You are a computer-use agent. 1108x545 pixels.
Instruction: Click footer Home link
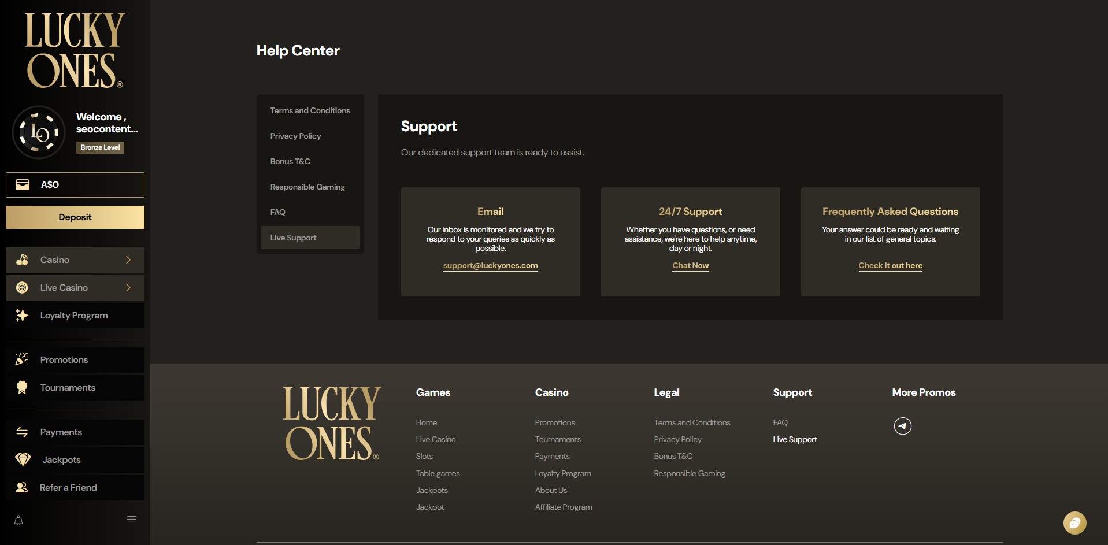pos(427,422)
